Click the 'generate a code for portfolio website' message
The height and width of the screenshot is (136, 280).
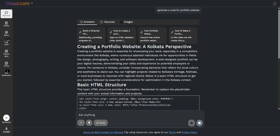click(x=178, y=10)
